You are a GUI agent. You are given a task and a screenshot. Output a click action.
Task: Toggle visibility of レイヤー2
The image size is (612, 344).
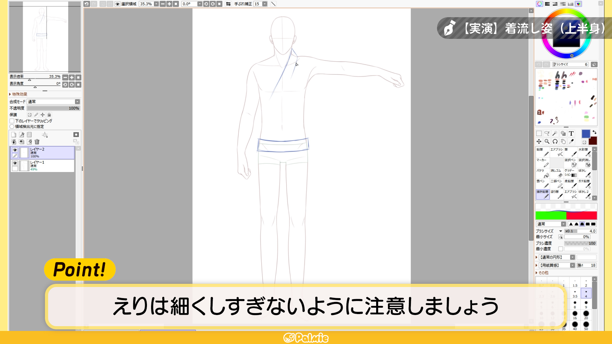click(15, 150)
